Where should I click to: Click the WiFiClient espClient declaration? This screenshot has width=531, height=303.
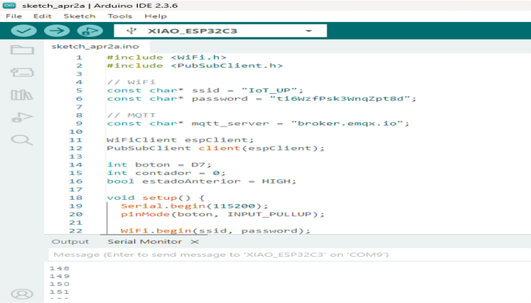(x=180, y=140)
